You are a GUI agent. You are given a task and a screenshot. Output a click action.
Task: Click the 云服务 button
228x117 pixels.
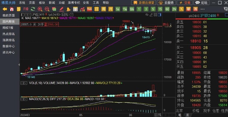(166, 3)
